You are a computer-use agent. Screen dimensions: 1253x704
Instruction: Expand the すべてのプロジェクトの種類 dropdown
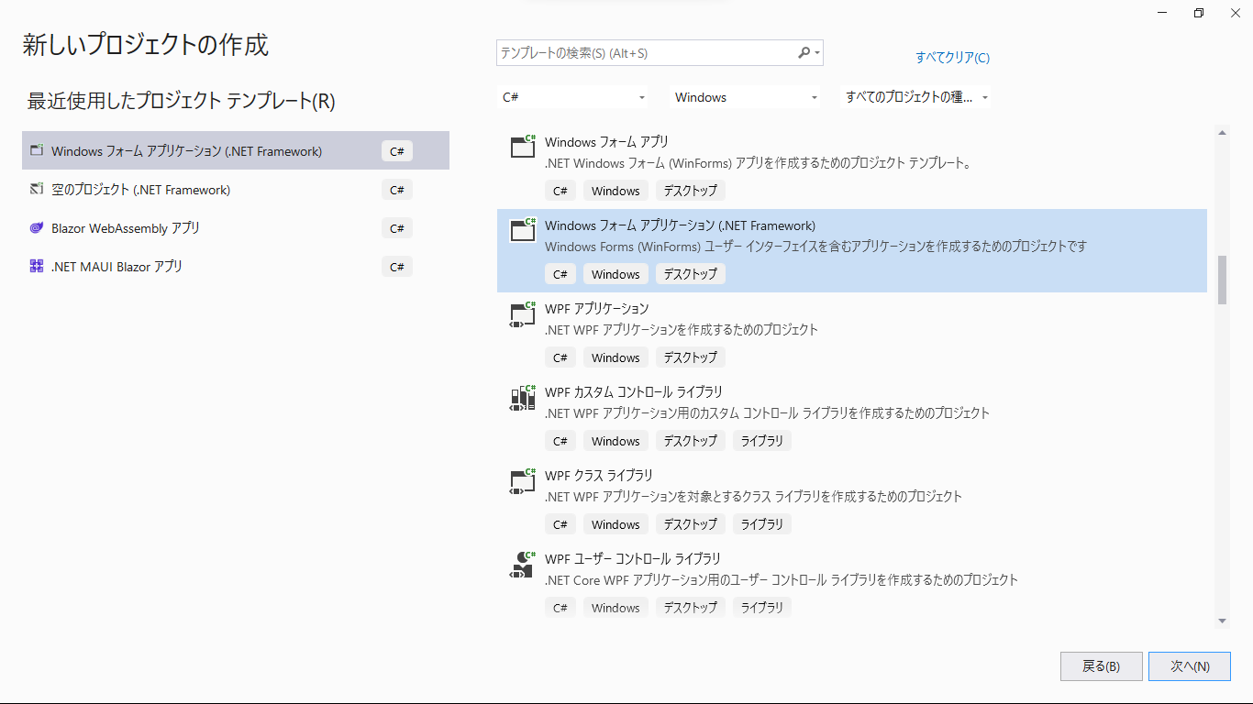[x=915, y=97]
